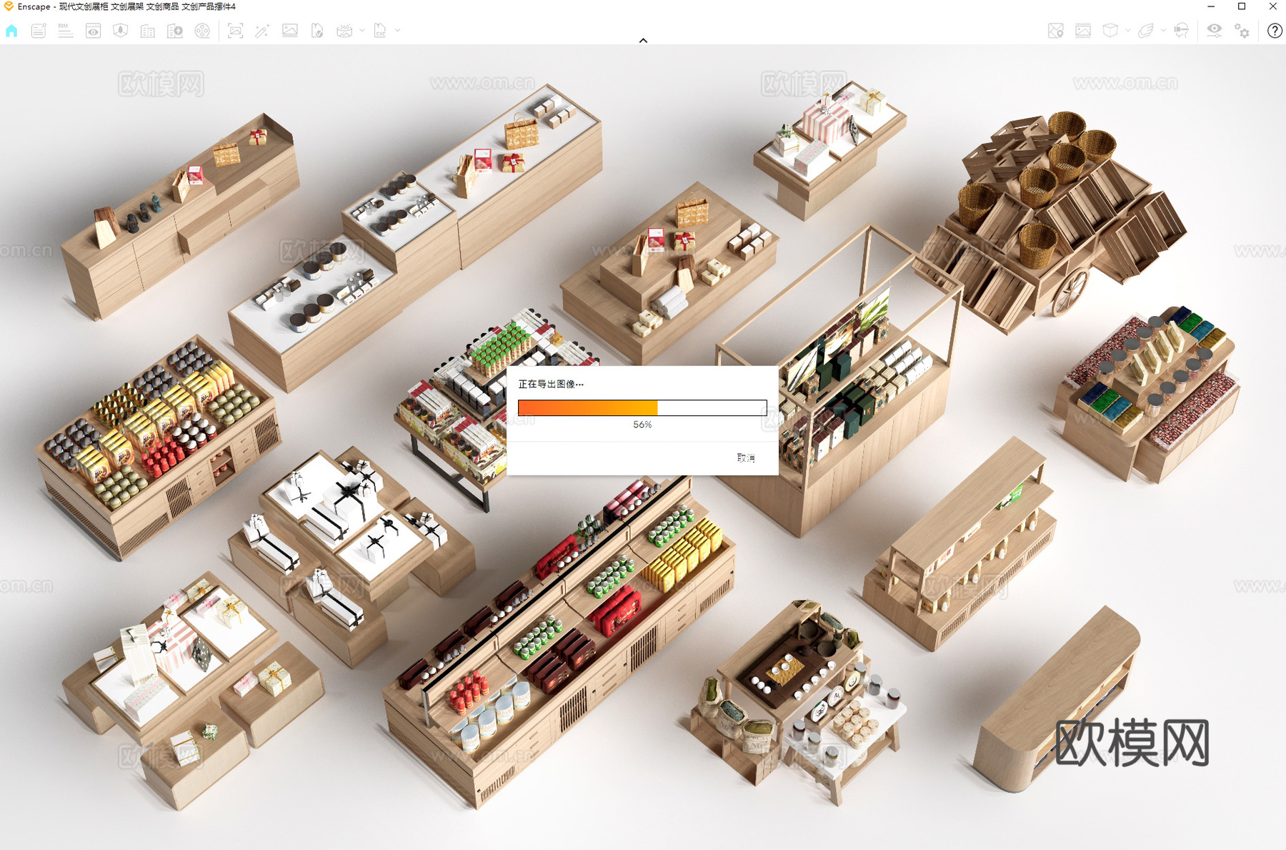Viewport: 1286px width, 850px height.
Task: Open the asset library buildings icon
Action: [148, 31]
